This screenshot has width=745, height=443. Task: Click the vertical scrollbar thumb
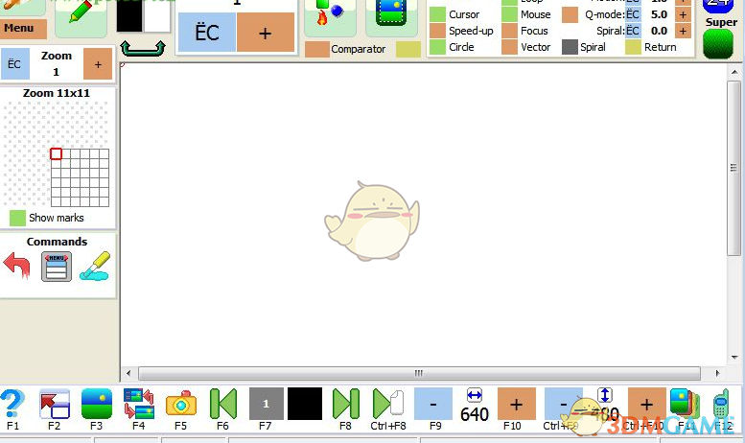pos(734,168)
